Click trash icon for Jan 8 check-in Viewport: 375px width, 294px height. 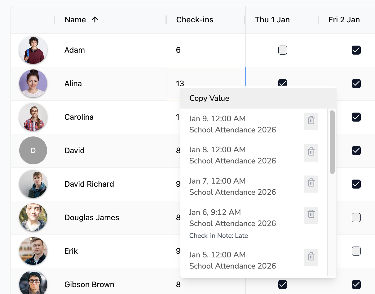coord(311,152)
